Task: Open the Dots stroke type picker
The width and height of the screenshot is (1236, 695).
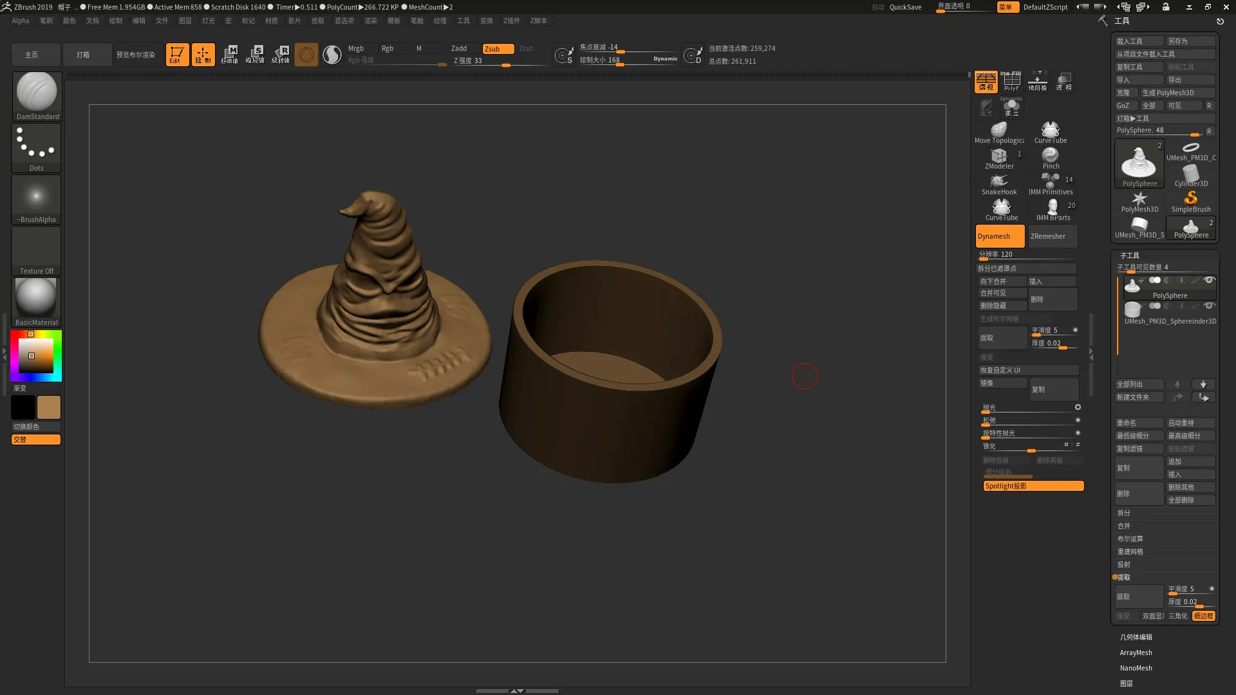Action: tap(37, 147)
